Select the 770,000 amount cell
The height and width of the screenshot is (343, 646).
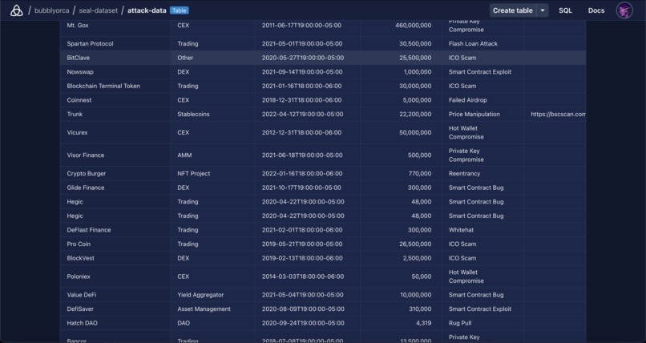point(402,173)
